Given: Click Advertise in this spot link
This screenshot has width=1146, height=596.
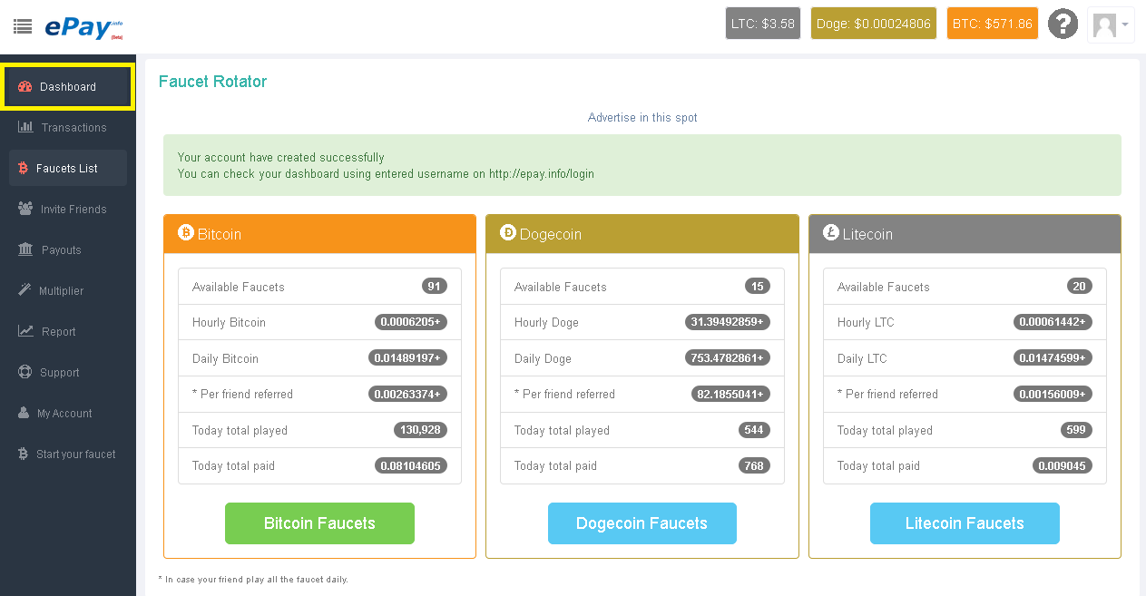Looking at the screenshot, I should pyautogui.click(x=642, y=118).
